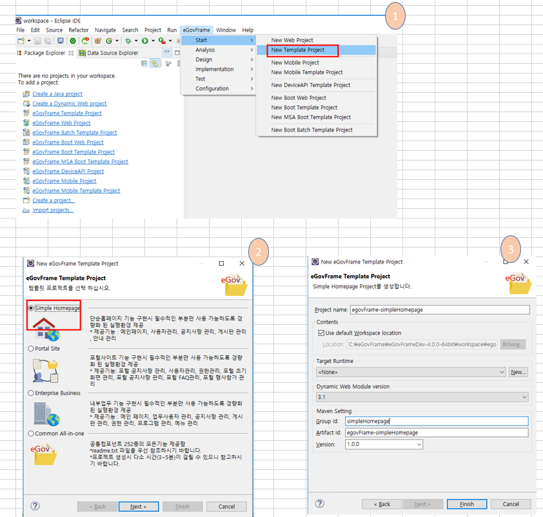Click Create a Java project link
The height and width of the screenshot is (517, 543).
coord(57,93)
